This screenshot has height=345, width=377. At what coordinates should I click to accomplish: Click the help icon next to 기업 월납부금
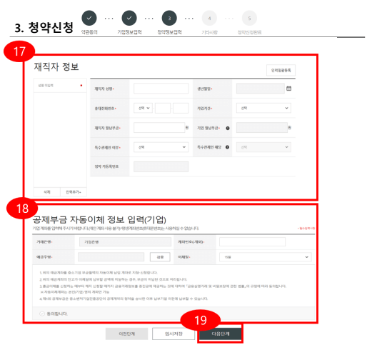(228, 128)
